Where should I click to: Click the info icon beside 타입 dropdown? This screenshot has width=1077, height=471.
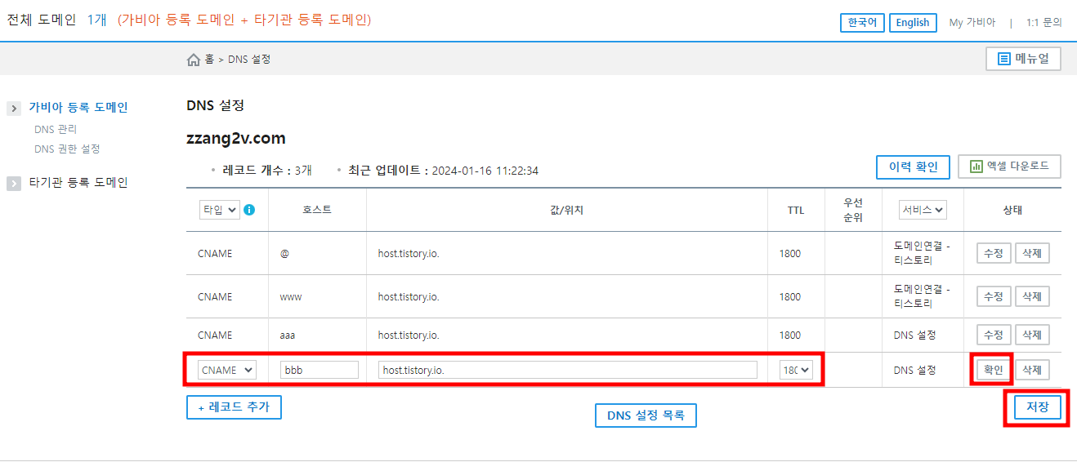coord(249,210)
